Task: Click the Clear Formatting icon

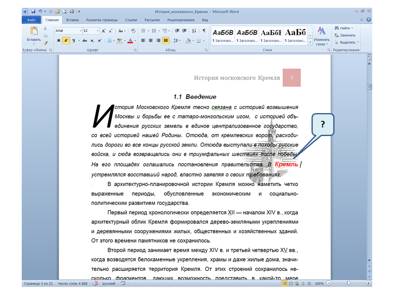Action: pos(133,31)
